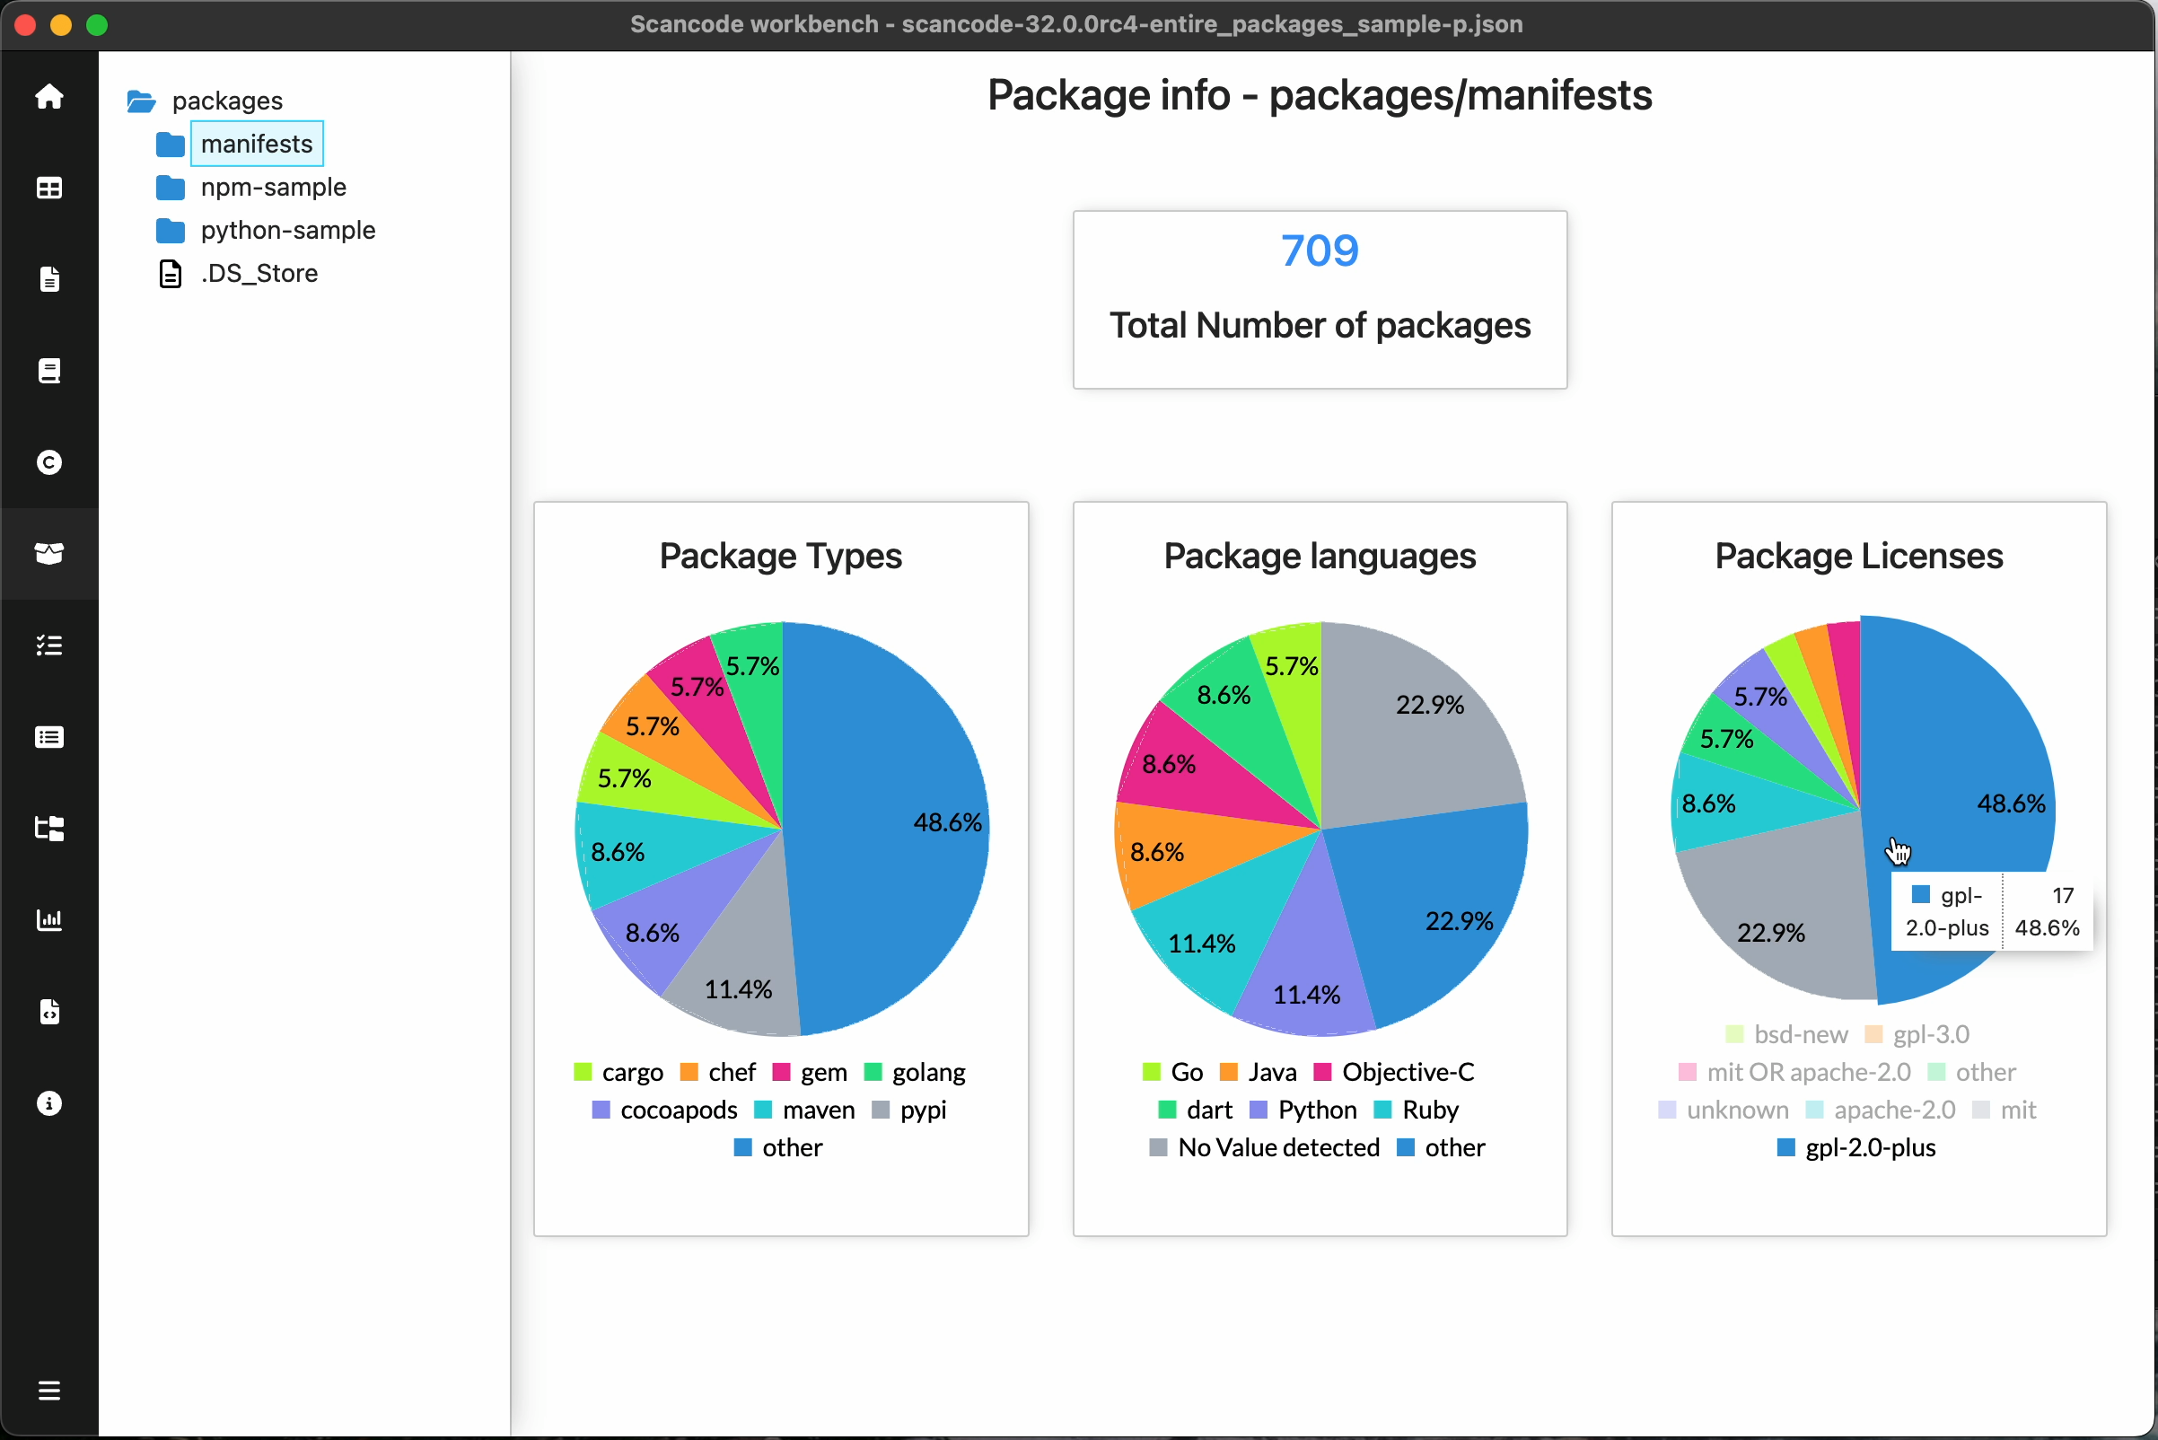The width and height of the screenshot is (2158, 1440).
Task: Toggle maven legend in Package Types
Action: click(x=804, y=1110)
